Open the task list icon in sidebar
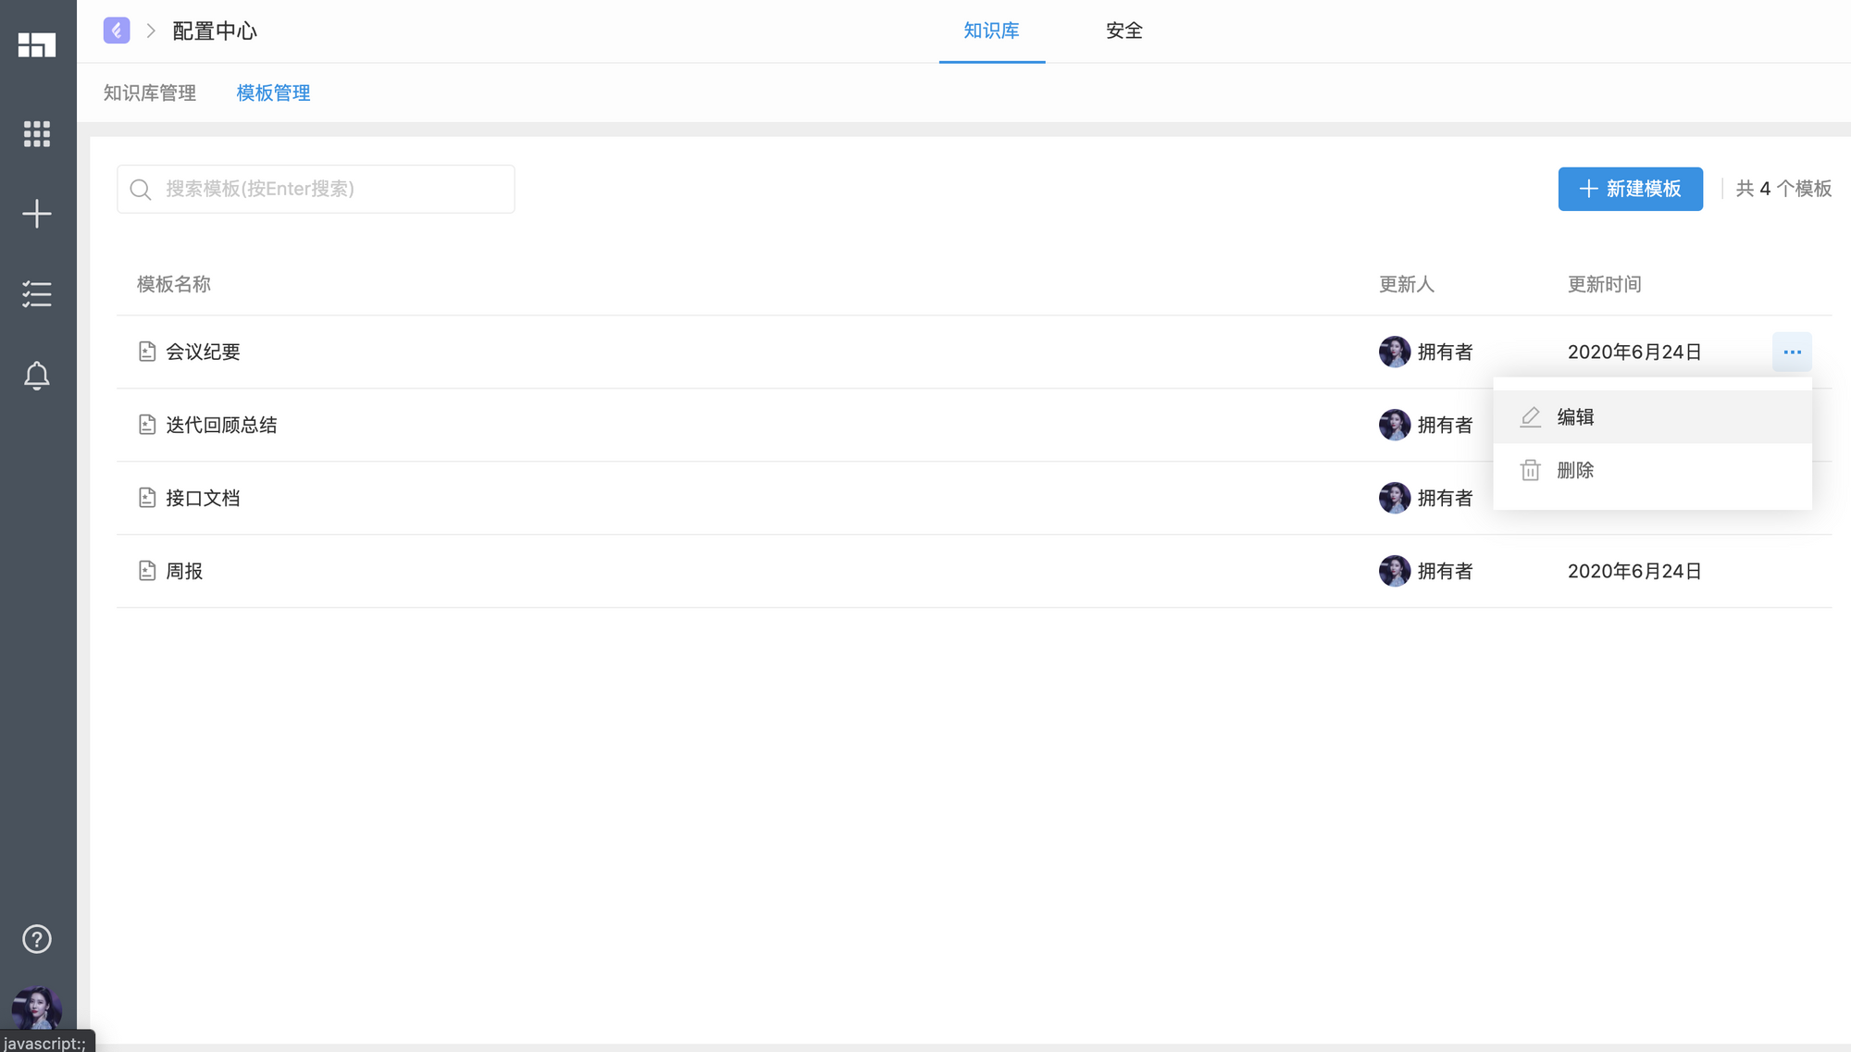Screen dimensions: 1851x1052 coord(37,294)
